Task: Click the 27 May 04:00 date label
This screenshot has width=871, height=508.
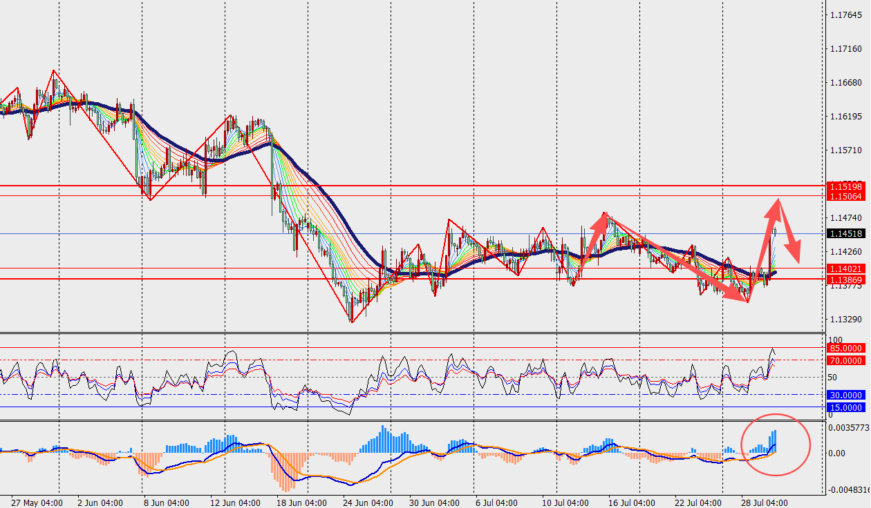Action: pos(37,502)
